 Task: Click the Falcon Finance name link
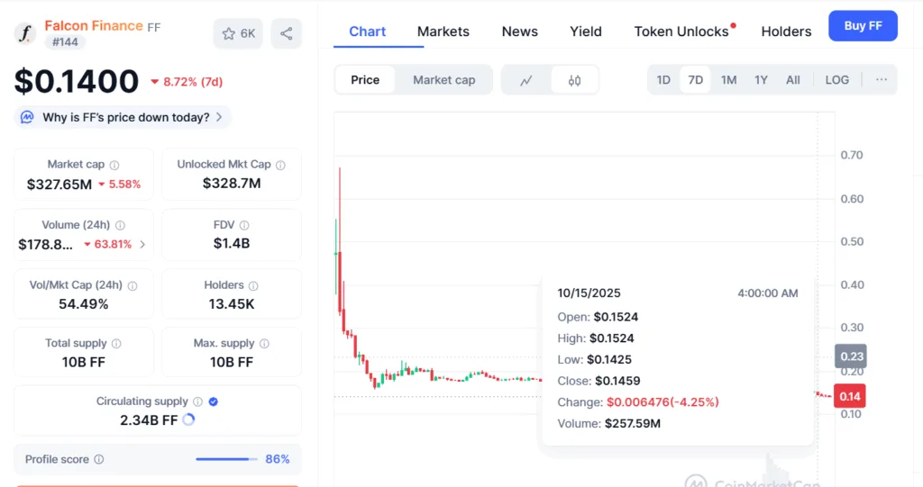click(94, 26)
